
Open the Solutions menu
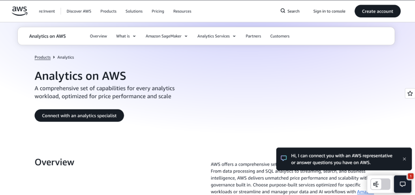click(x=134, y=11)
